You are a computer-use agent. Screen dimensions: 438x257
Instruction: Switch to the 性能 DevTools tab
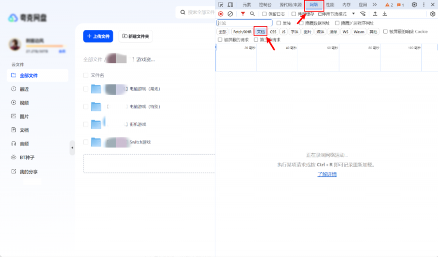click(x=330, y=5)
